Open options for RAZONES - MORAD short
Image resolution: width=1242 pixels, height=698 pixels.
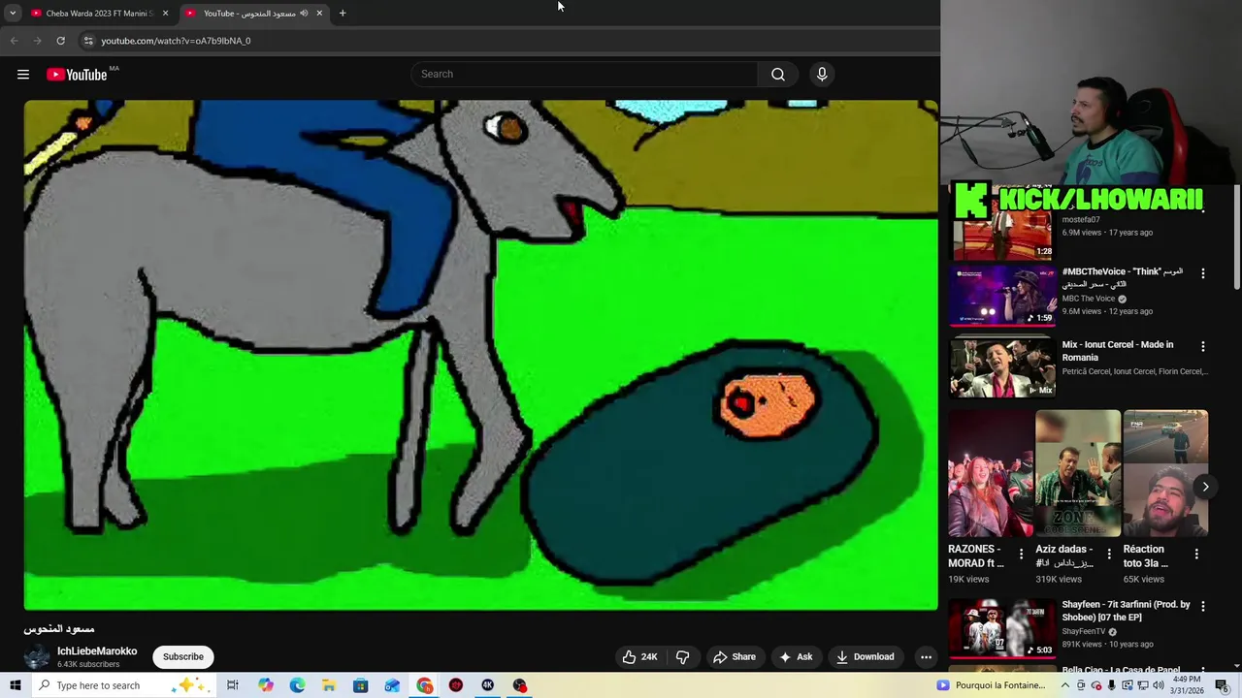click(1021, 555)
